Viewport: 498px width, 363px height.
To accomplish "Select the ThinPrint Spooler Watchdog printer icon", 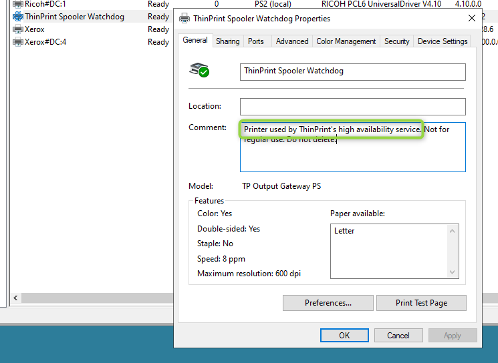I will 18,17.
